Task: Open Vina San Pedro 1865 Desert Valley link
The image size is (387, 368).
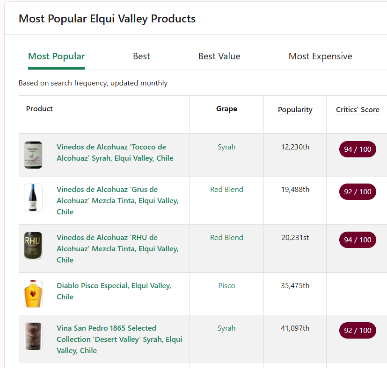Action: (x=119, y=340)
